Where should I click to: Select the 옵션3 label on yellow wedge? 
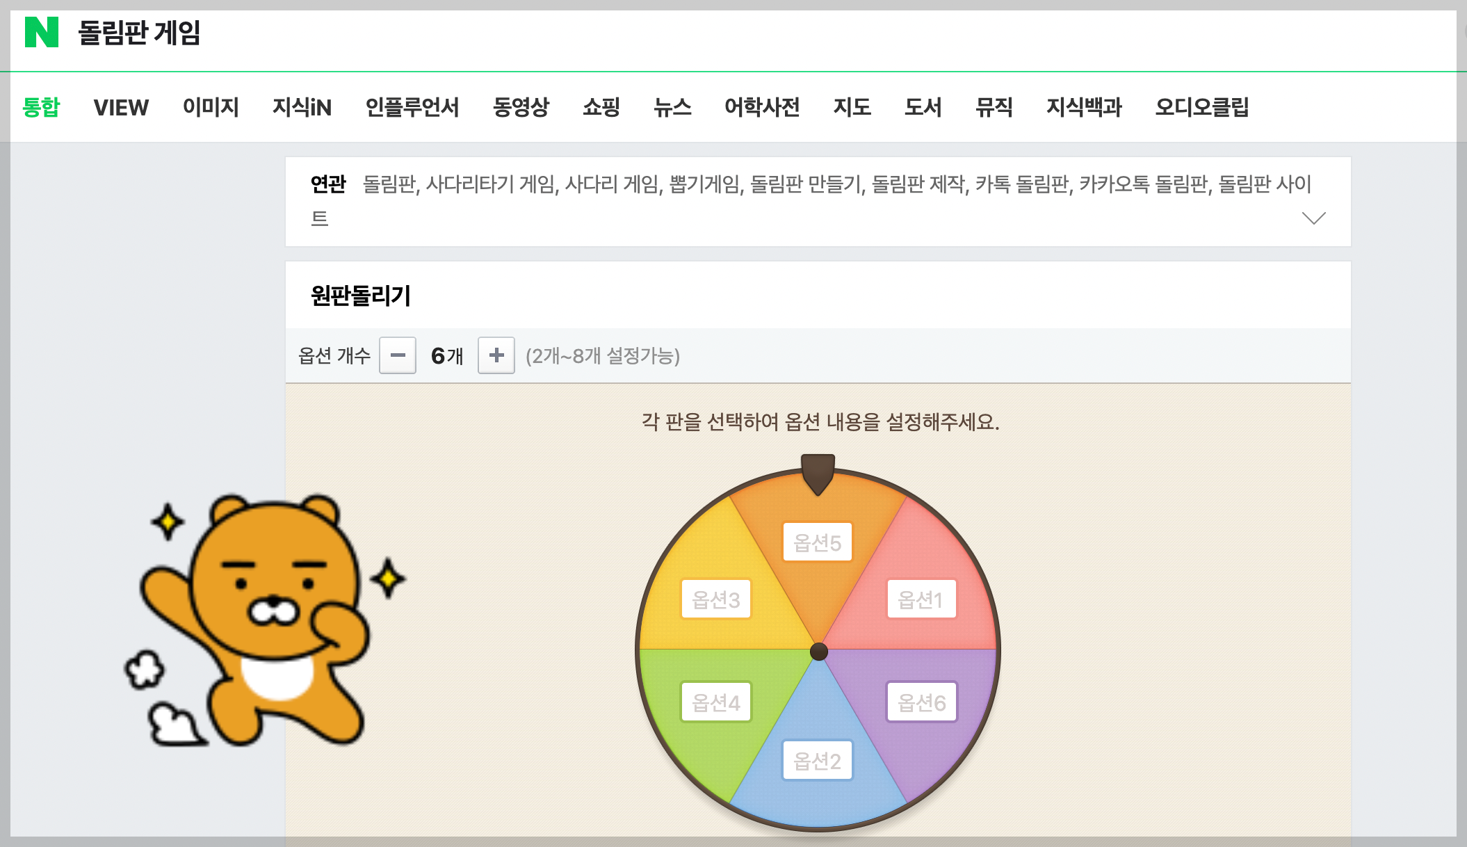716,599
